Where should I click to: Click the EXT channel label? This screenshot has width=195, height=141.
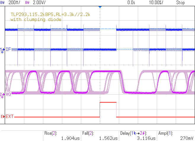click(9, 116)
